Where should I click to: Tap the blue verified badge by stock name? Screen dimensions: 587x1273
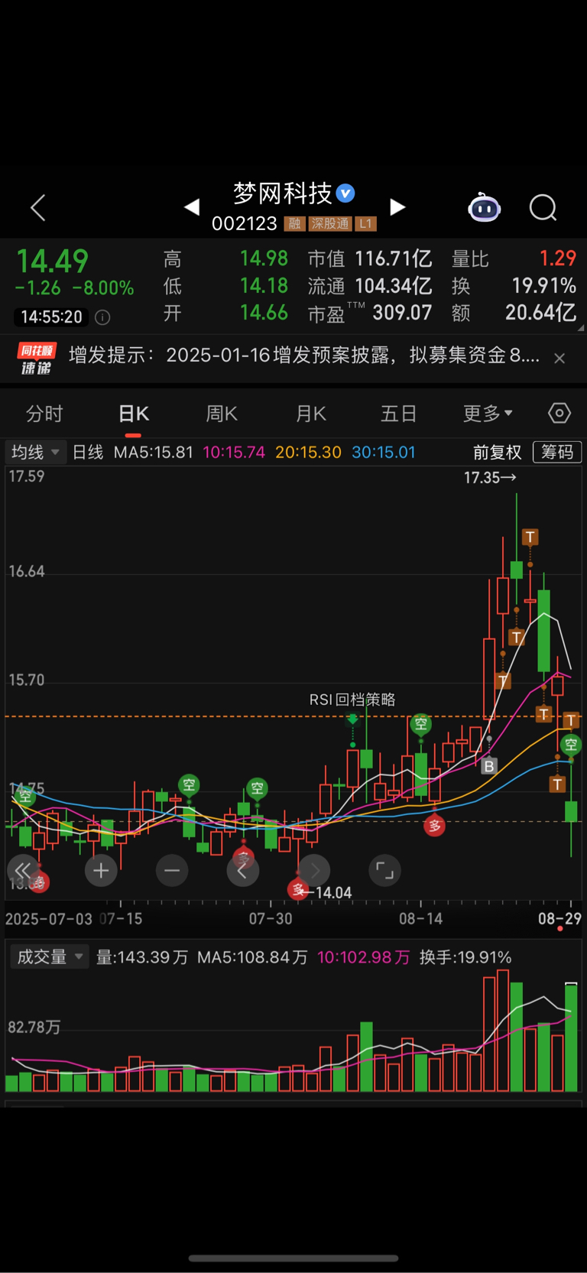(x=345, y=193)
